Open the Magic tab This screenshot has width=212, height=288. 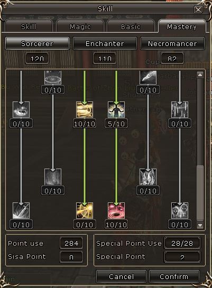[x=80, y=26]
